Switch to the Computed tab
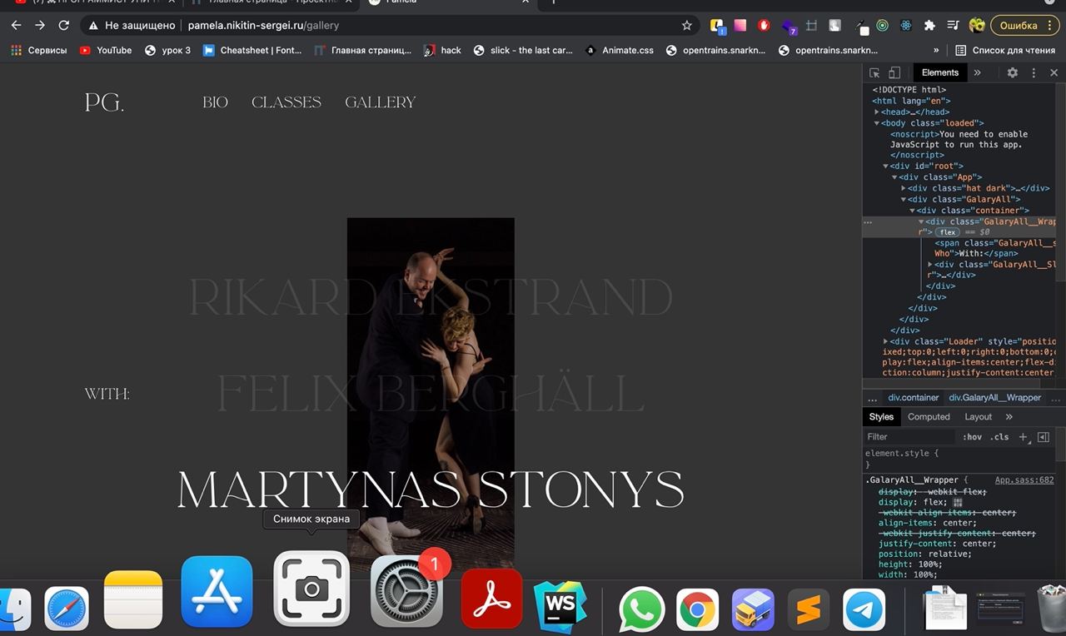The image size is (1066, 636). coord(929,417)
